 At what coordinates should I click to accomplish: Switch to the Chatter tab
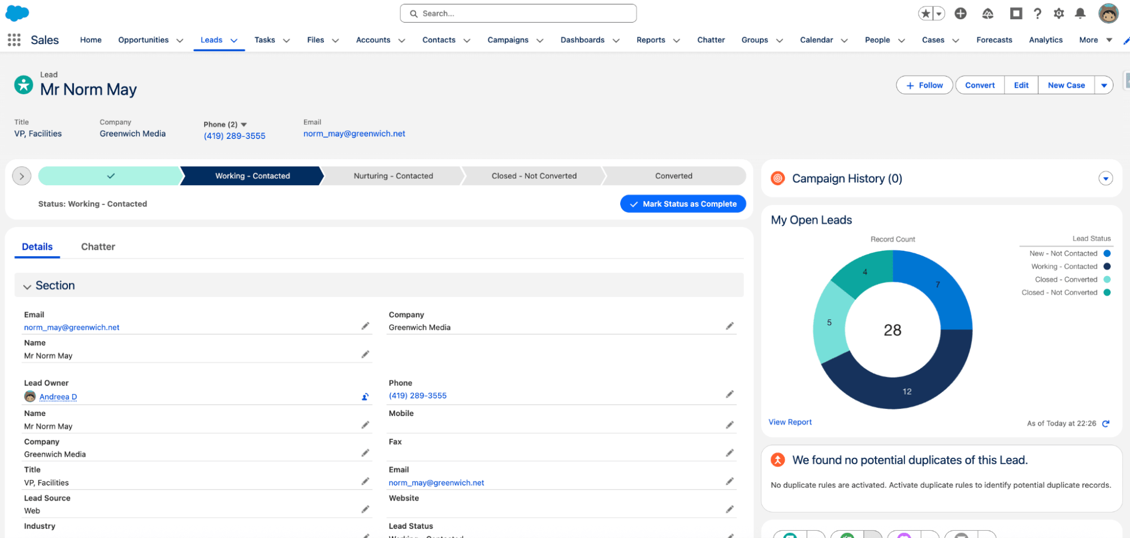(98, 247)
